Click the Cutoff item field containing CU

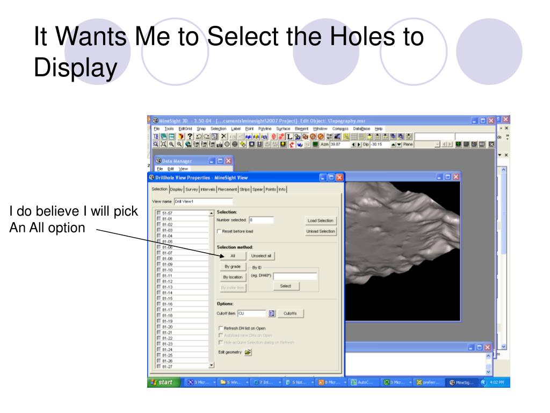click(252, 314)
